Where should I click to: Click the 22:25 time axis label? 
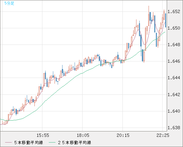pos(163,135)
